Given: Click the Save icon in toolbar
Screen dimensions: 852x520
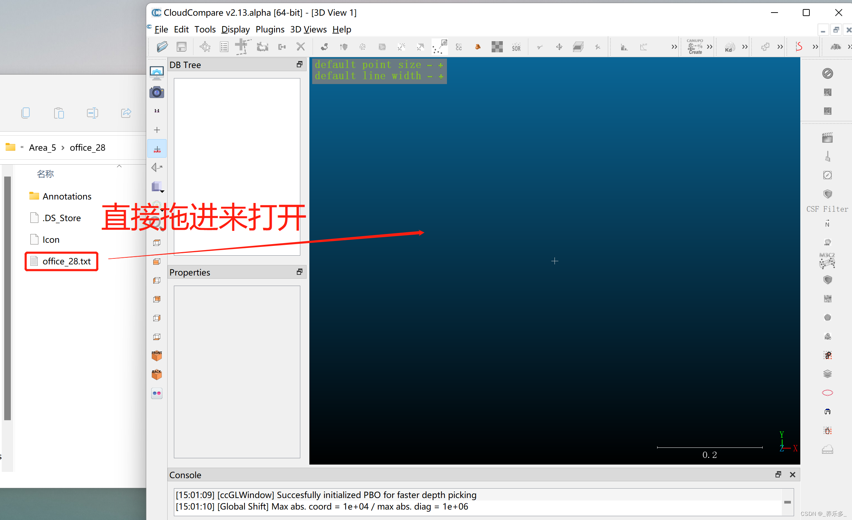Looking at the screenshot, I should [x=182, y=47].
